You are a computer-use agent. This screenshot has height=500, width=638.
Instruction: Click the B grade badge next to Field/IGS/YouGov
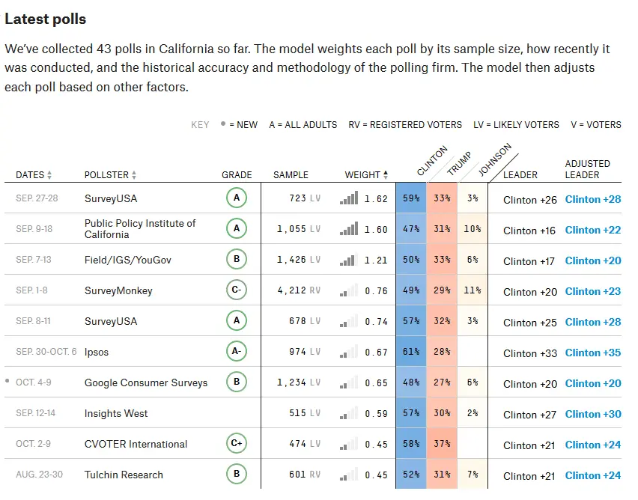(x=237, y=260)
